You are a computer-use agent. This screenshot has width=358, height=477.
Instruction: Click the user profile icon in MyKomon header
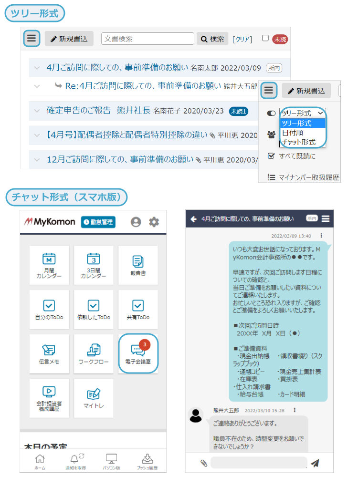pos(136,222)
